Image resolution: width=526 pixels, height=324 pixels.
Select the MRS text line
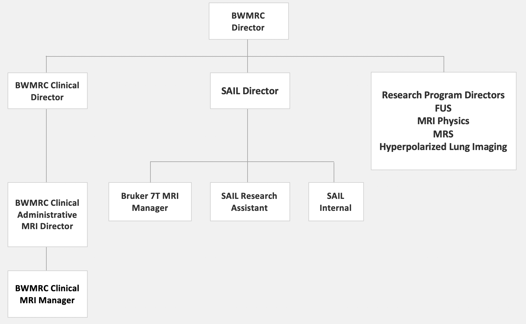pyautogui.click(x=443, y=134)
